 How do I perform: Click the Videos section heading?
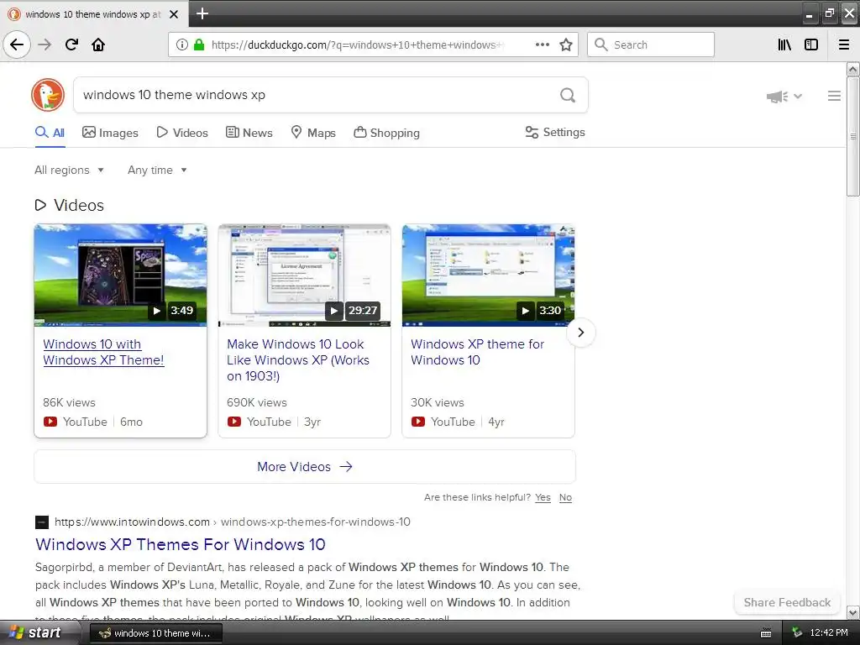point(69,205)
